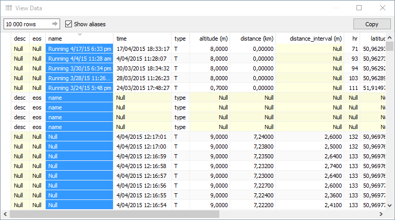
Task: Click distance cell 7,23500
Action: coord(253,156)
